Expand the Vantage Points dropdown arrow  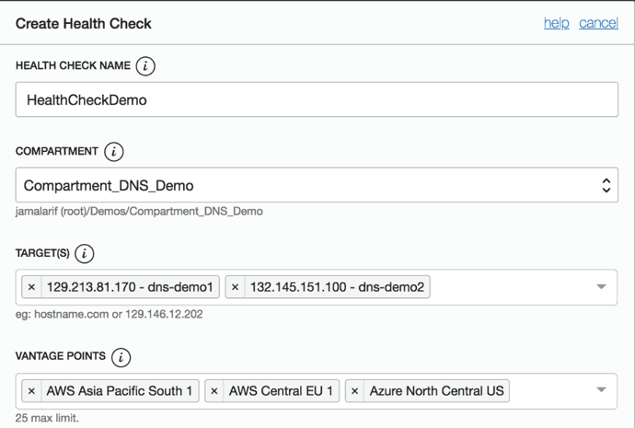coord(601,390)
